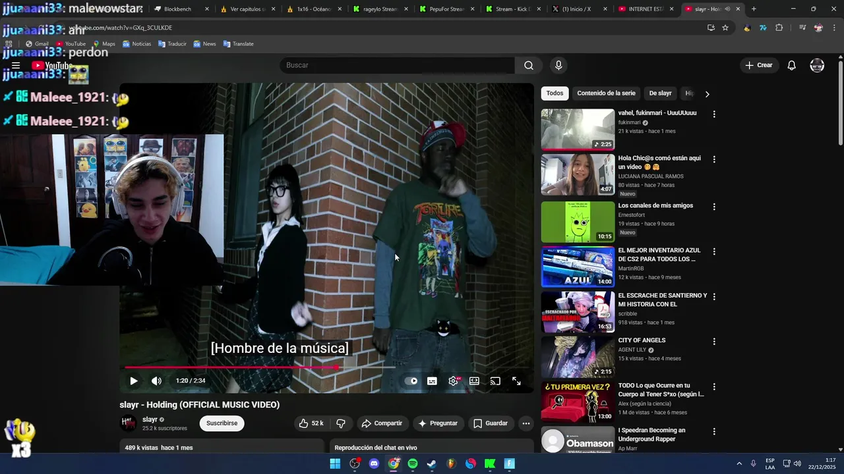Open options for Hola Chic@s video
The image size is (844, 474).
[713, 159]
